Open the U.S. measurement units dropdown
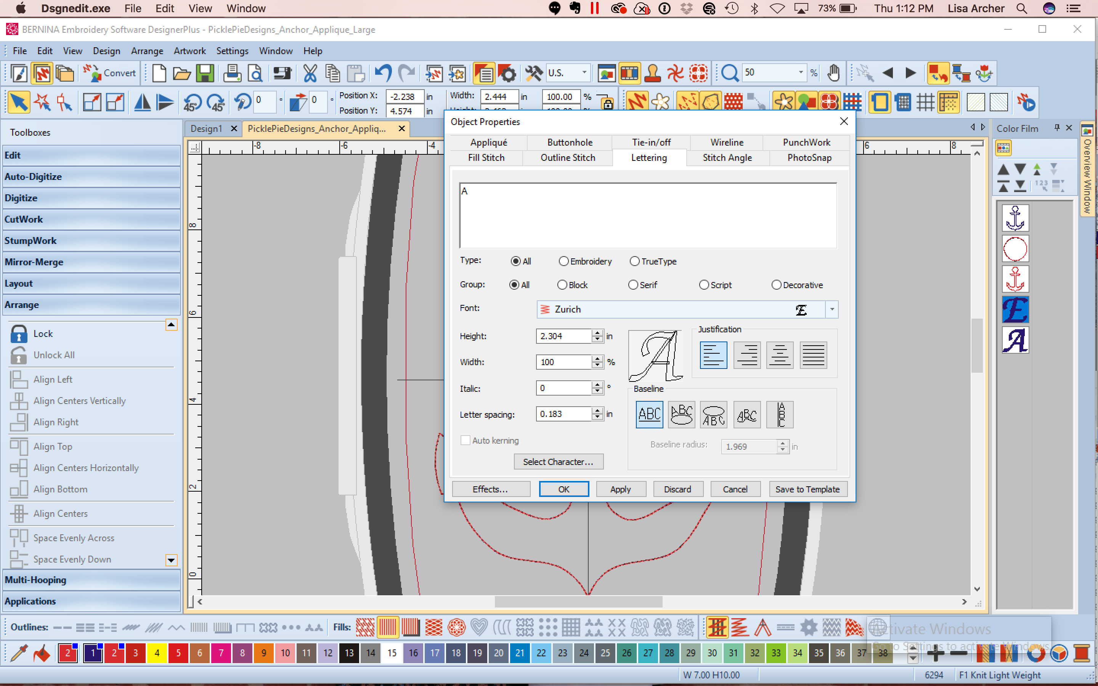This screenshot has width=1098, height=686. pyautogui.click(x=584, y=72)
